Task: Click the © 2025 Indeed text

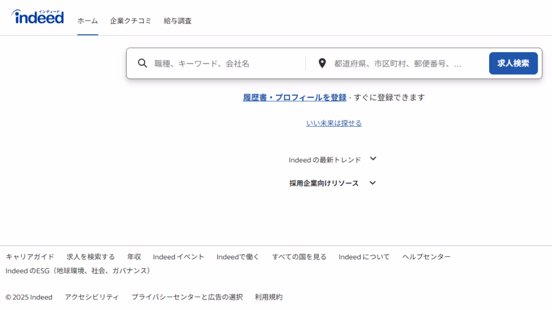Action: (x=29, y=297)
